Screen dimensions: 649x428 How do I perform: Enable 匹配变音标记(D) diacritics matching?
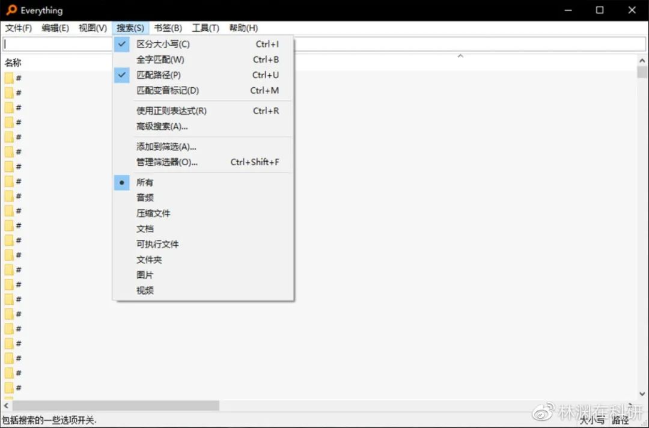(x=203, y=90)
